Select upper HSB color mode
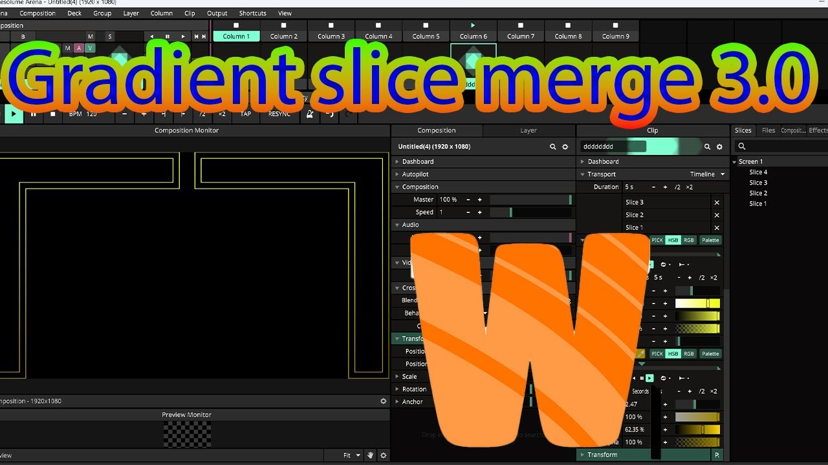The width and height of the screenshot is (828, 465). (673, 240)
